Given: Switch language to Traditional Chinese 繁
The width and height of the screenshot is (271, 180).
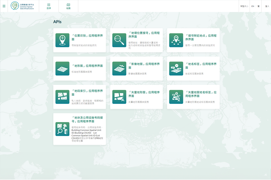Looking at the screenshot, I should 258,6.
